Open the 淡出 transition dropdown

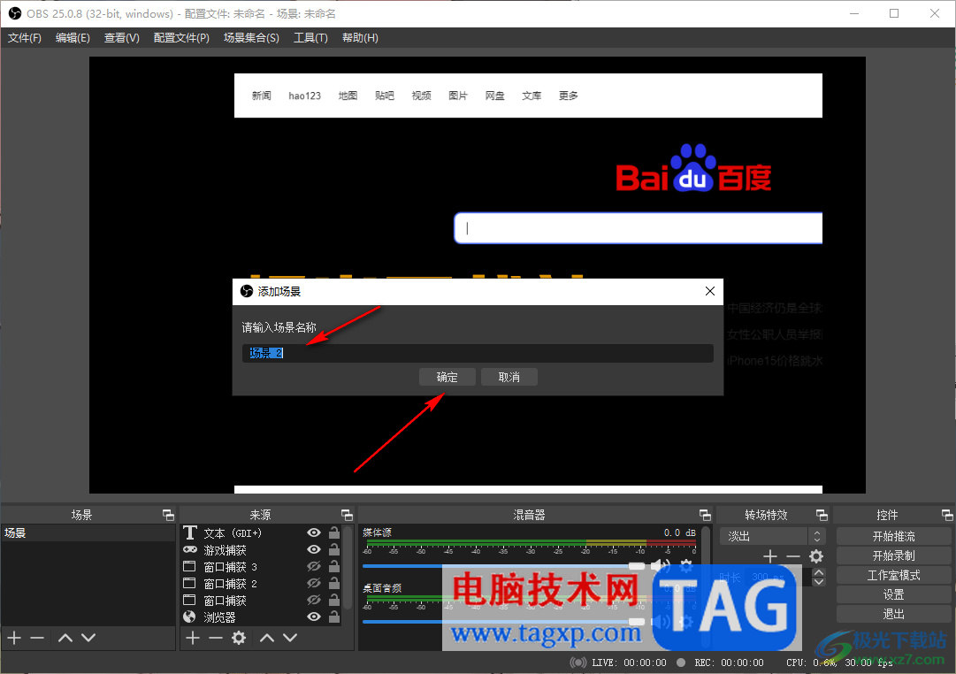[772, 536]
